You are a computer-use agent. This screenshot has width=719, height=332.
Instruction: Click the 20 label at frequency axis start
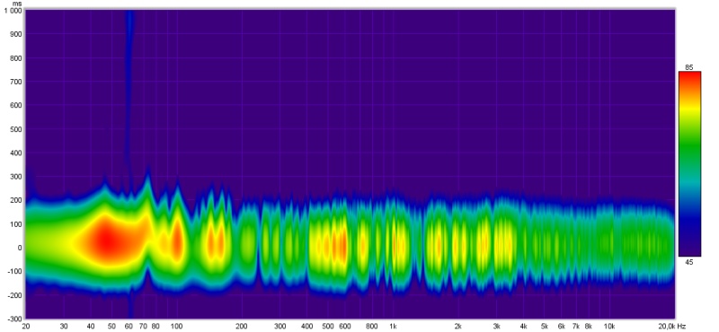(26, 326)
